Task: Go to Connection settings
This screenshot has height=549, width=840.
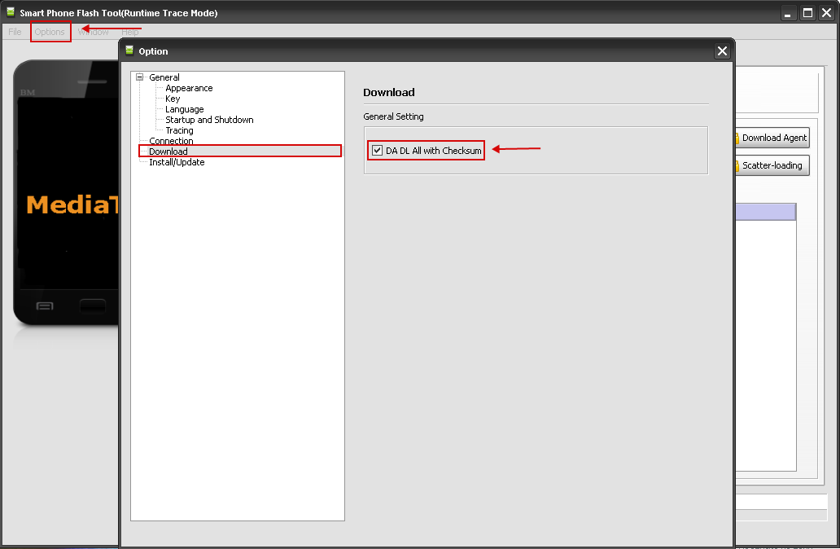Action: point(171,141)
